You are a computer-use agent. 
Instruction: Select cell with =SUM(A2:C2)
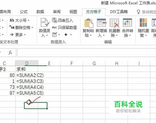(x=27, y=75)
